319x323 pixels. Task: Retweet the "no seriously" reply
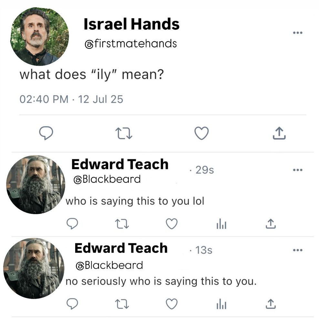pos(122,303)
